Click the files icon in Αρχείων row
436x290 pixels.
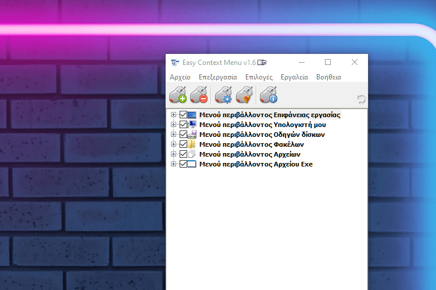point(192,154)
